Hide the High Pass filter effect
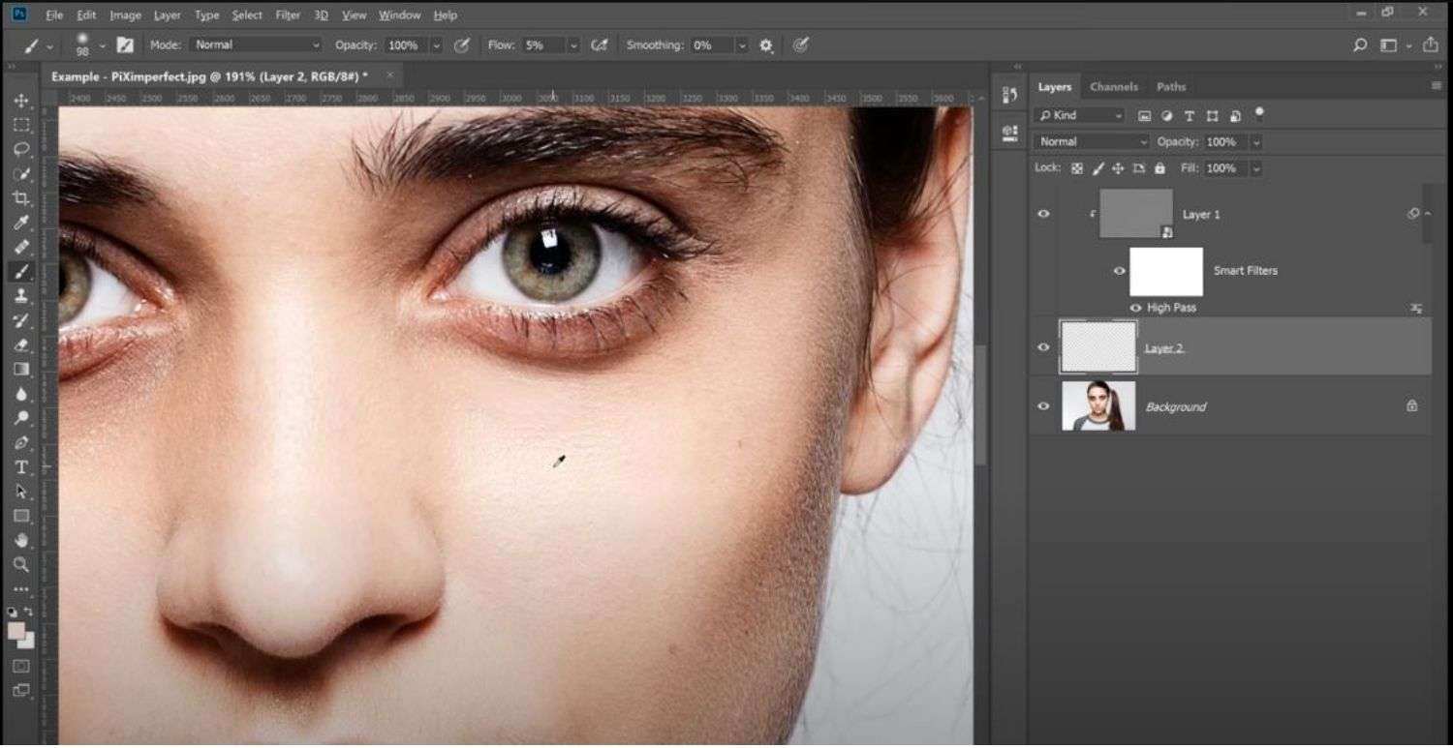 click(1135, 307)
